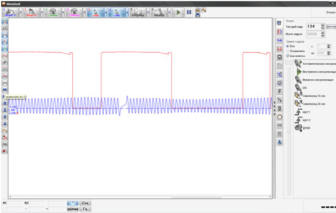The width and height of the screenshot is (336, 213).
Task: Pause acquisition with the pause button
Action: click(189, 12)
